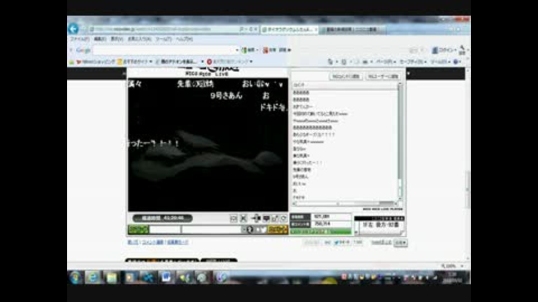Image resolution: width=538 pixels, height=302 pixels.
Task: Open the 編集(E) menu
Action: [x=100, y=39]
